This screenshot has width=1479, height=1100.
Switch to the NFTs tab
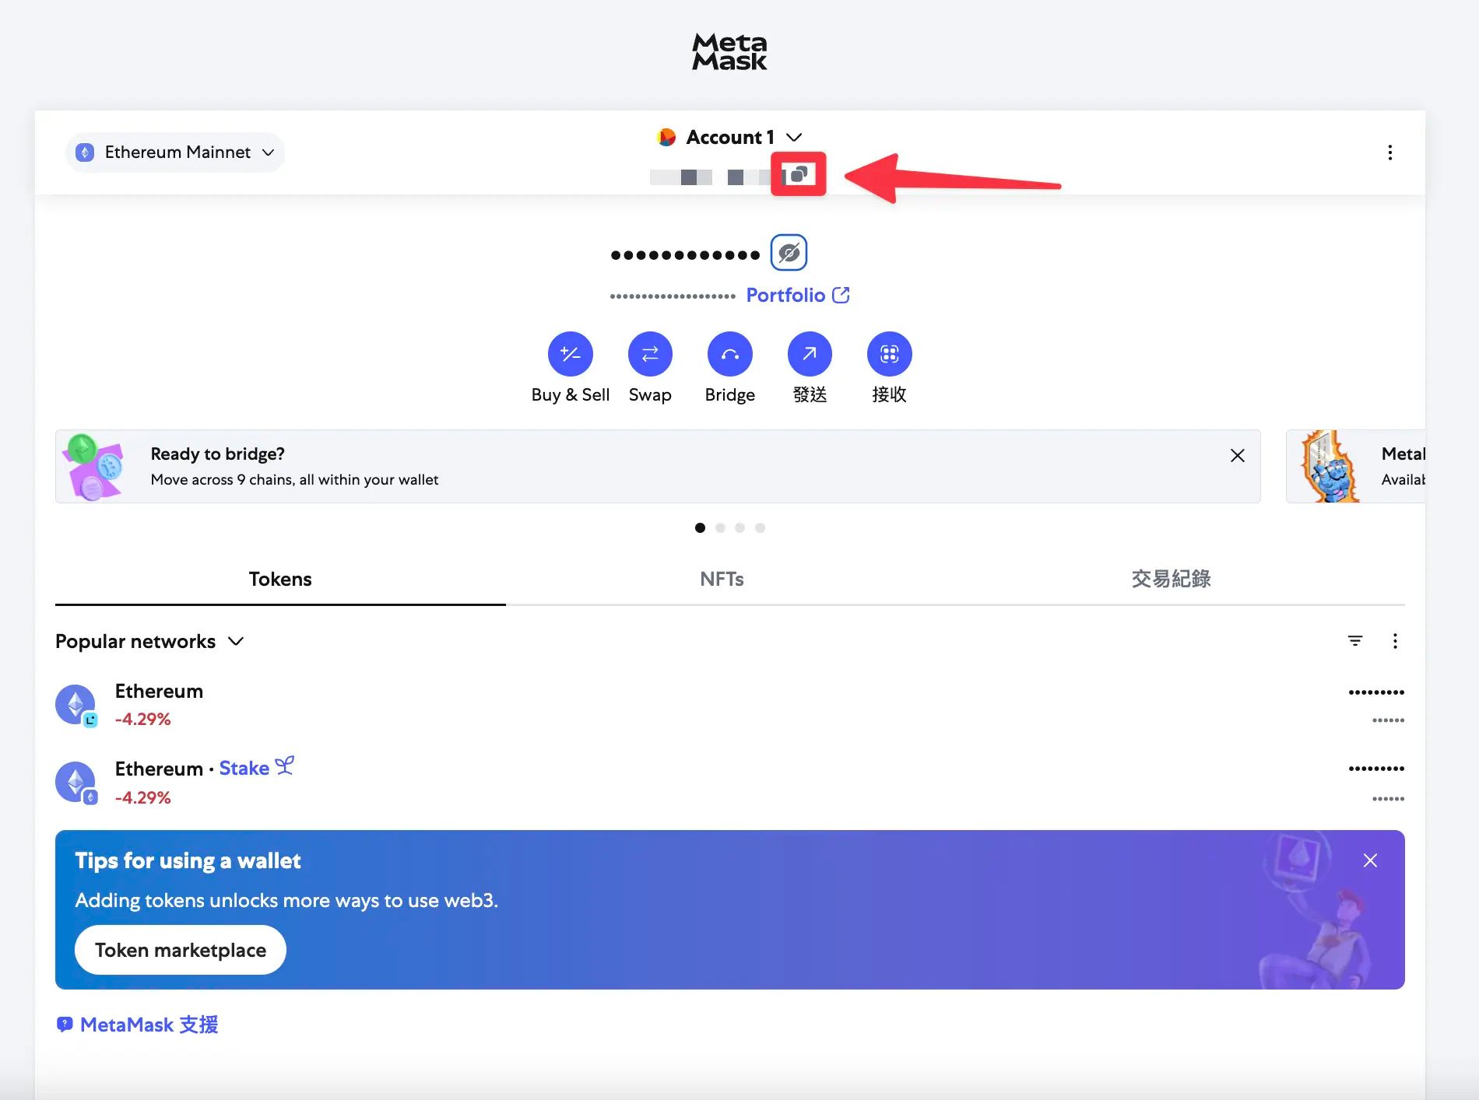[x=722, y=579]
